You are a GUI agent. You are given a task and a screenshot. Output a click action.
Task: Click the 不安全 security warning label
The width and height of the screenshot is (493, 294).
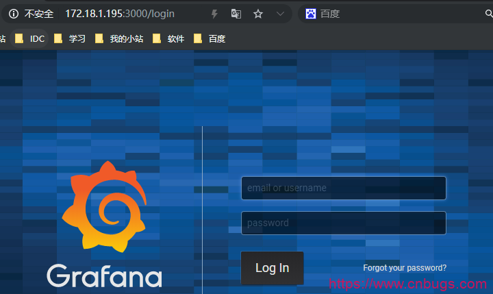click(x=39, y=14)
